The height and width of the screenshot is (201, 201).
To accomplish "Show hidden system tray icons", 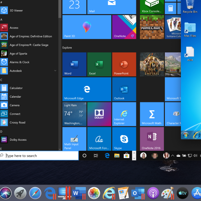I will (173, 156).
